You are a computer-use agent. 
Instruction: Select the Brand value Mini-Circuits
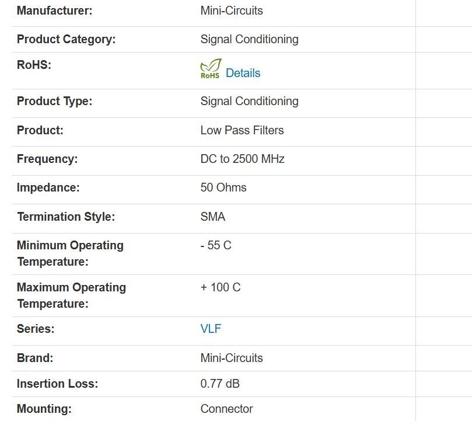(x=232, y=358)
